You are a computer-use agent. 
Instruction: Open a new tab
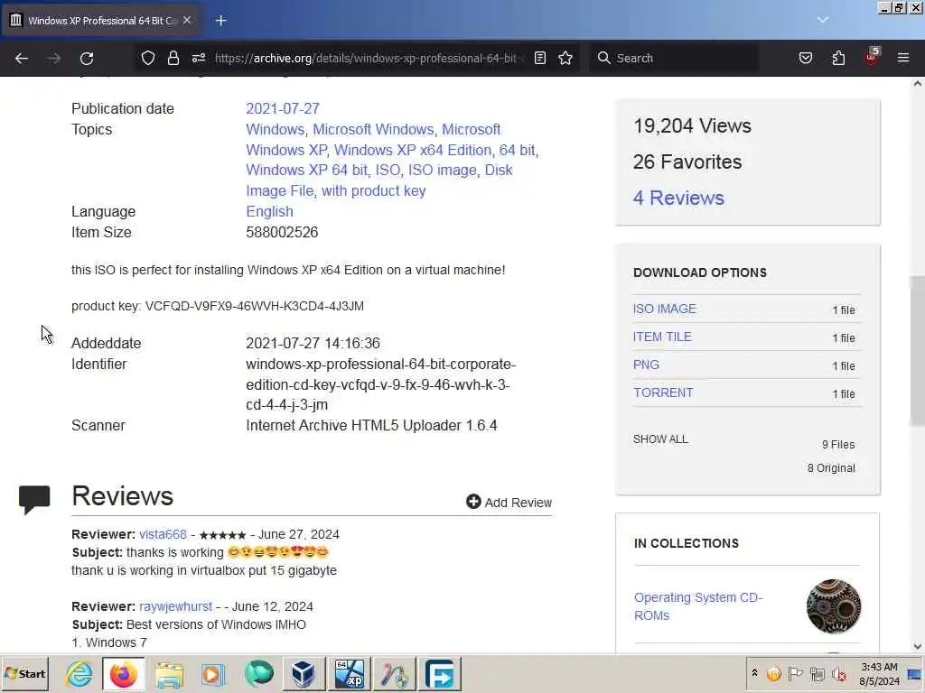click(220, 21)
